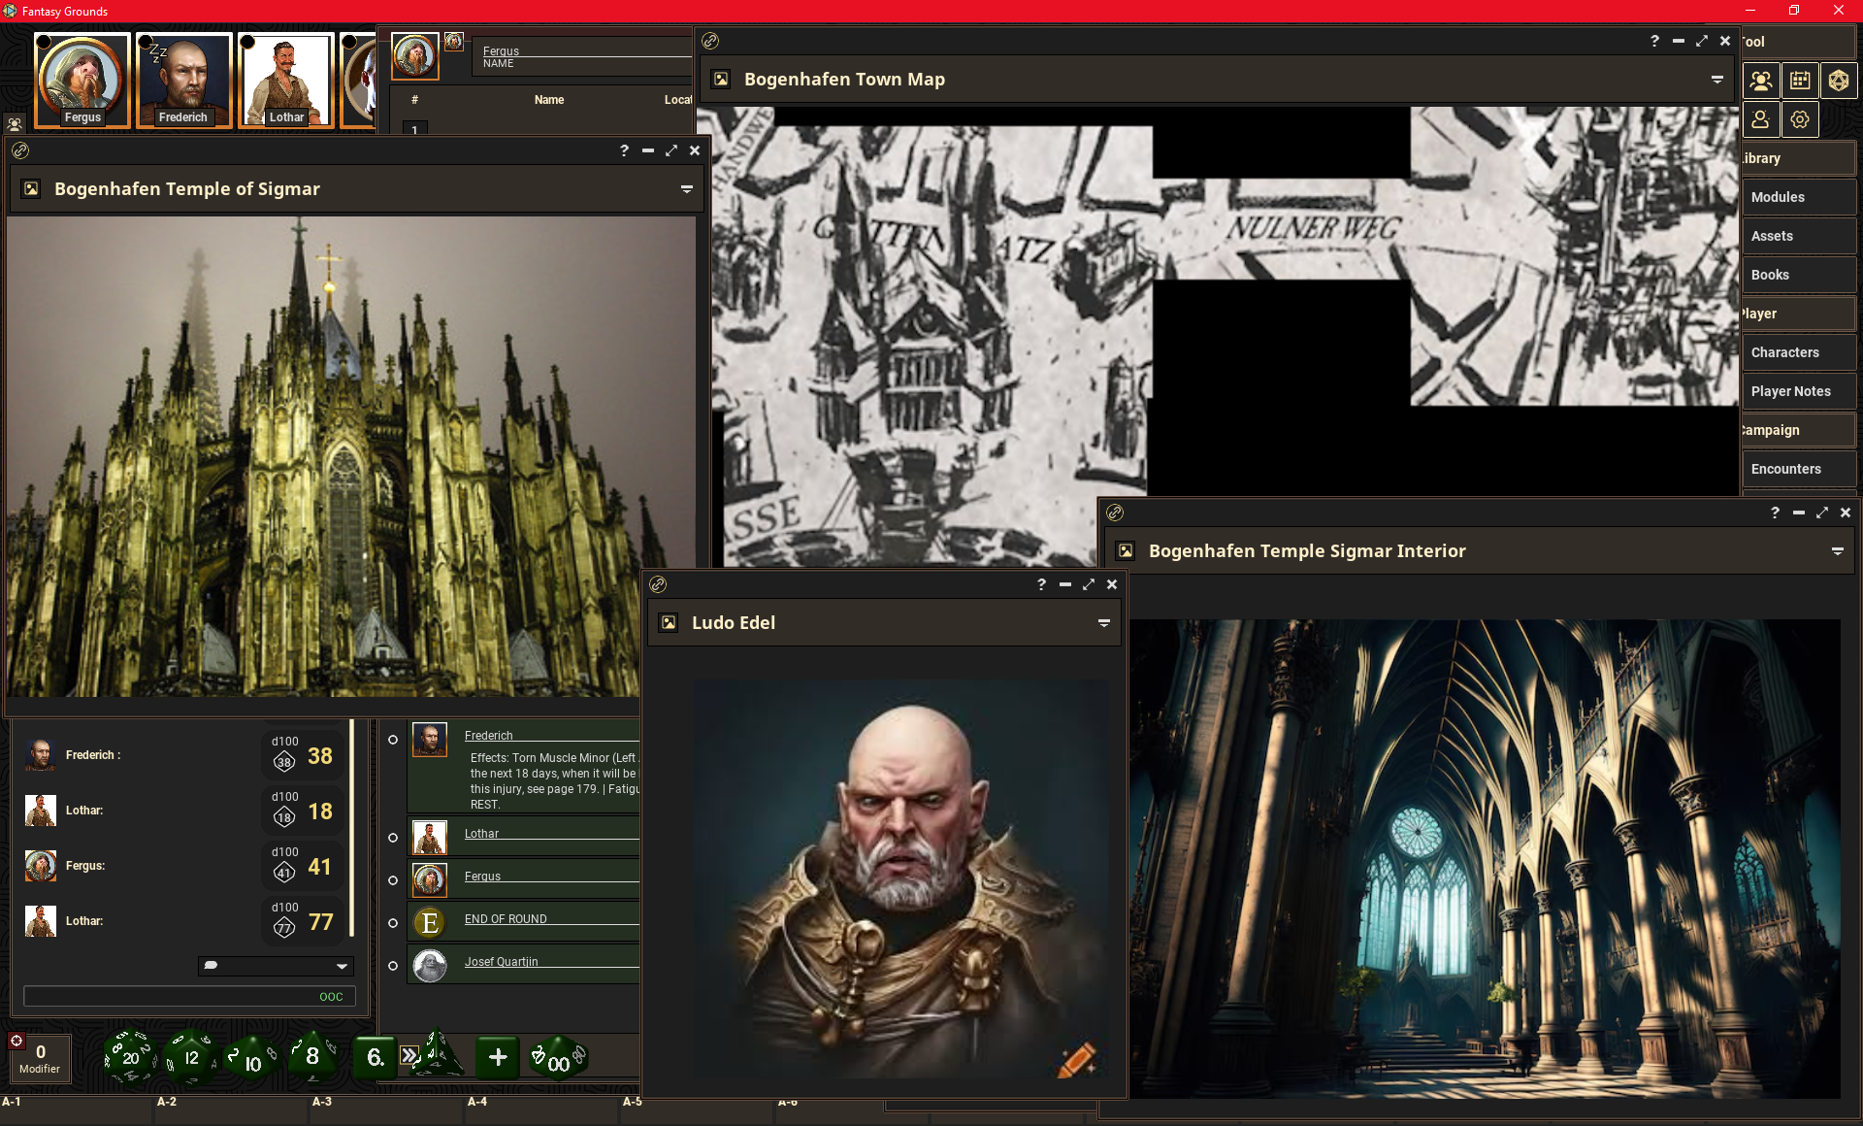Screen dimensions: 1863x1126
Task: Open the Calendar tool icon
Action: tap(1800, 81)
